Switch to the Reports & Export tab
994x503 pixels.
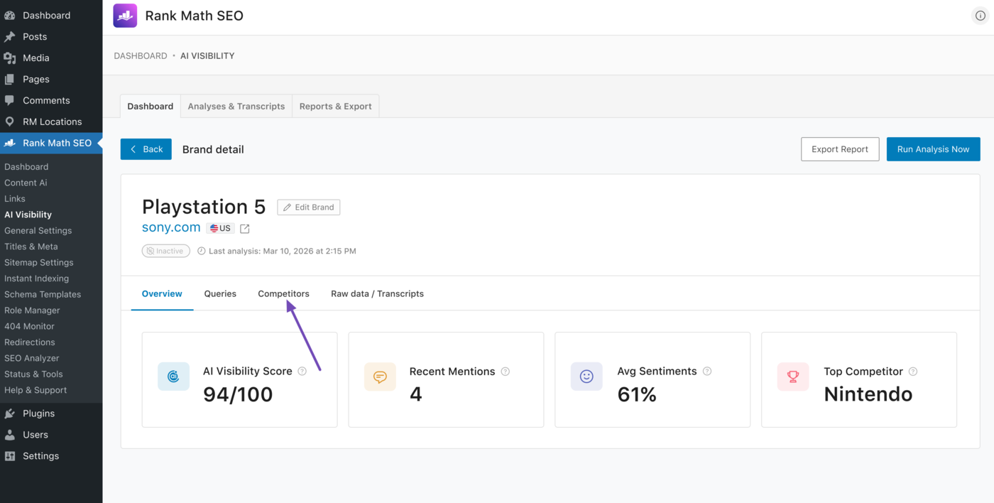(335, 106)
